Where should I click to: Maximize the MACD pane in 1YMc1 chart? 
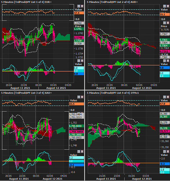(x=164, y=151)
